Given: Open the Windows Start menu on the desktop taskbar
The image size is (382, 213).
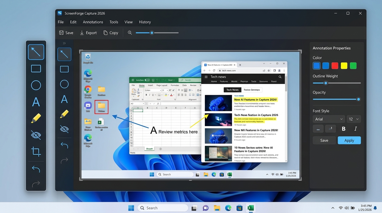Looking at the screenshot, I should [x=131, y=208].
